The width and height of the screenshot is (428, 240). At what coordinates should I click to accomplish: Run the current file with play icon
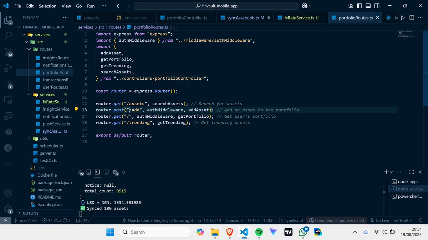coord(403,17)
